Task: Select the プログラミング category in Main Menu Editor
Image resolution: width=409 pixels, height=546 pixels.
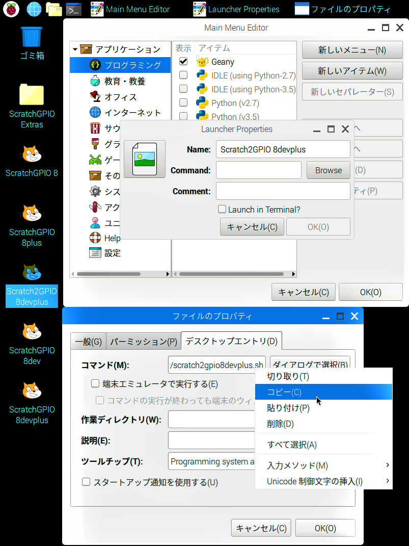Action: click(x=120, y=65)
